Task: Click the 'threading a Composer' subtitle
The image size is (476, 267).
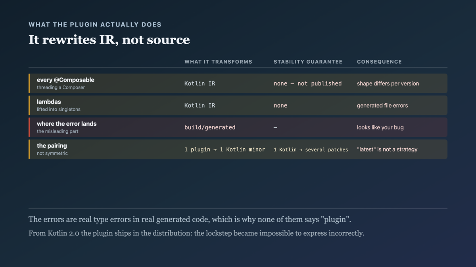Action: 61,87
